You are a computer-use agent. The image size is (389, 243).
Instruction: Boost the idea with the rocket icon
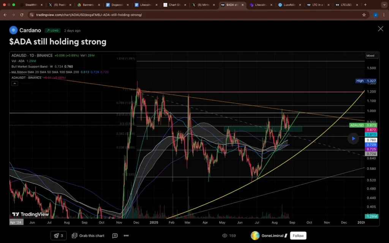[59, 235]
